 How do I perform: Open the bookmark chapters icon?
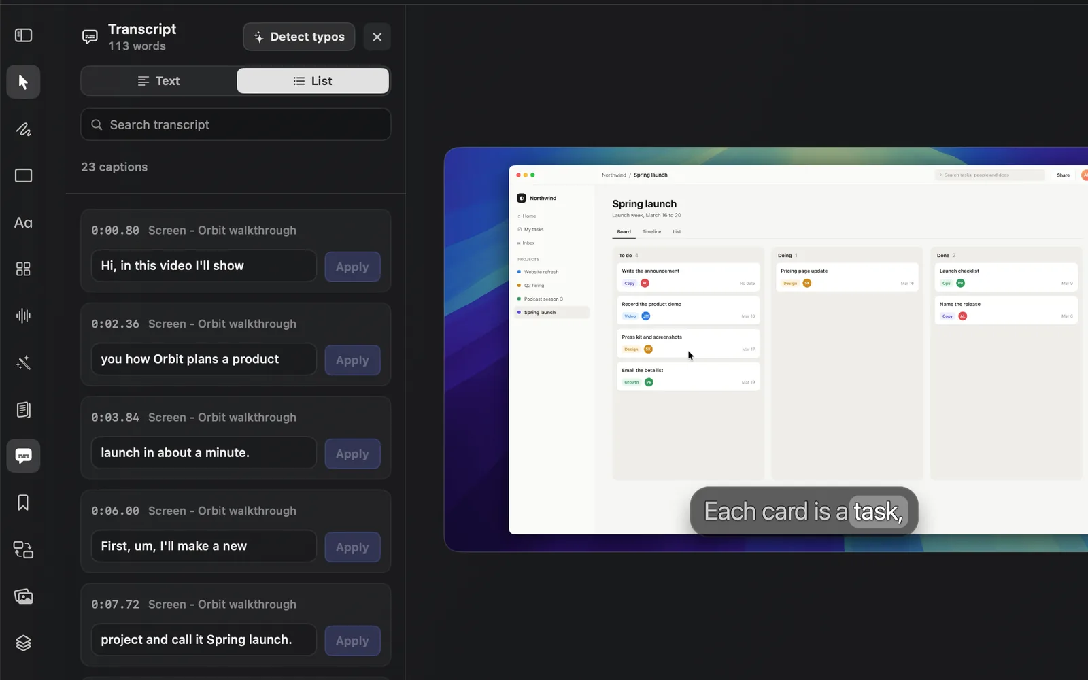[23, 503]
